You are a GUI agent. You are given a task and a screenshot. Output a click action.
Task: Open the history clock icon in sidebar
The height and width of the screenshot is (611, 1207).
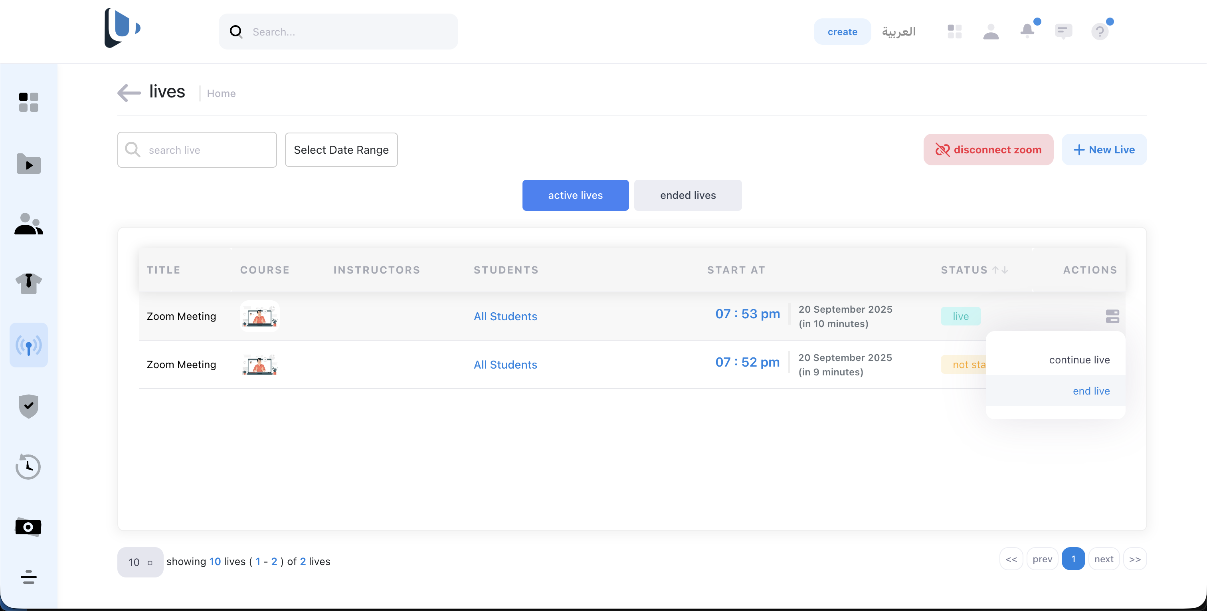[28, 466]
